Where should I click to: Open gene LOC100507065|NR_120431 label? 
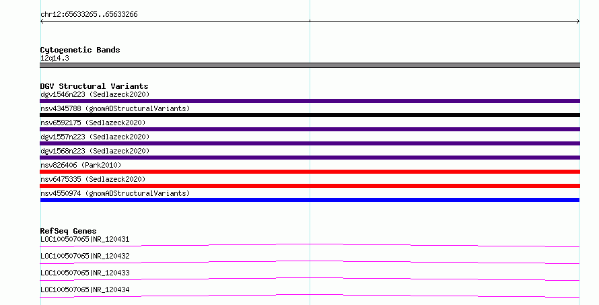[85, 239]
